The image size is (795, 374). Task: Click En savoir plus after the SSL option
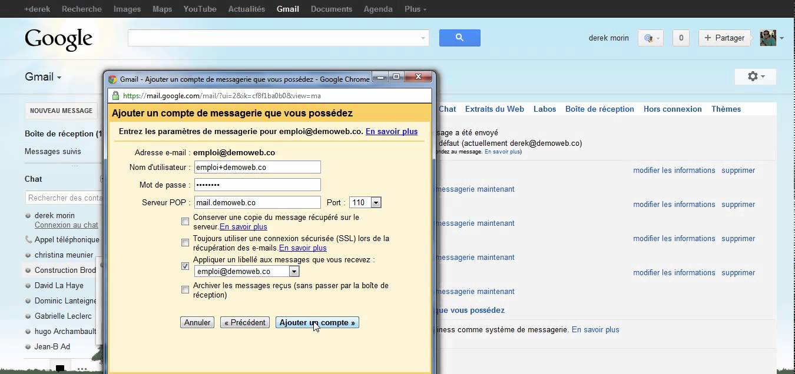(x=303, y=248)
